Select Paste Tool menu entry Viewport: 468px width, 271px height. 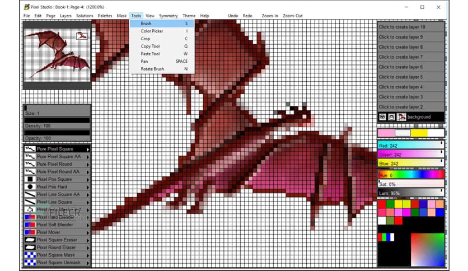click(x=162, y=54)
